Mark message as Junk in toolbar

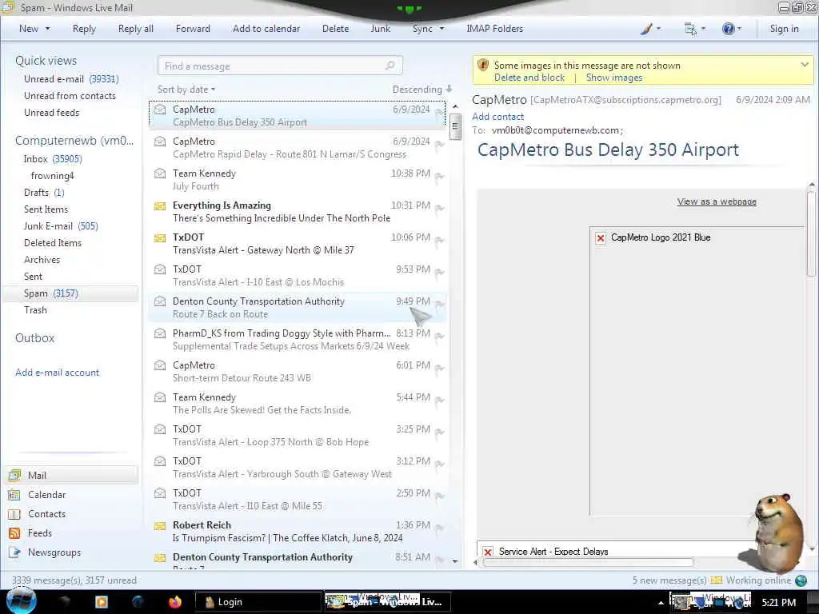coord(380,29)
